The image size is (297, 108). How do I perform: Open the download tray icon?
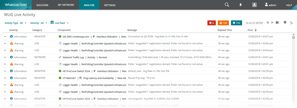coord(254,5)
